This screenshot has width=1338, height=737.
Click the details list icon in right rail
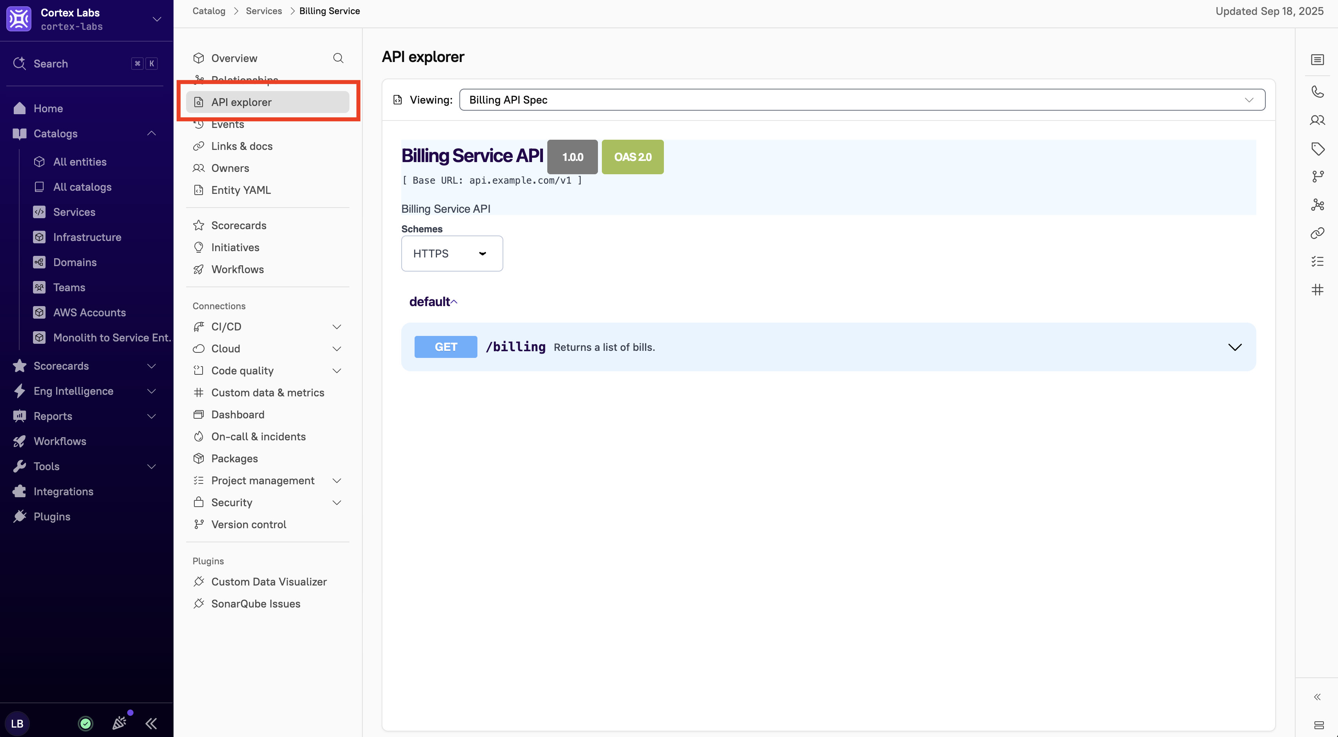click(1317, 60)
